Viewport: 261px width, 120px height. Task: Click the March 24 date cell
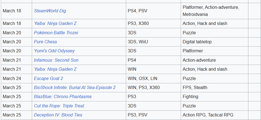12,78
